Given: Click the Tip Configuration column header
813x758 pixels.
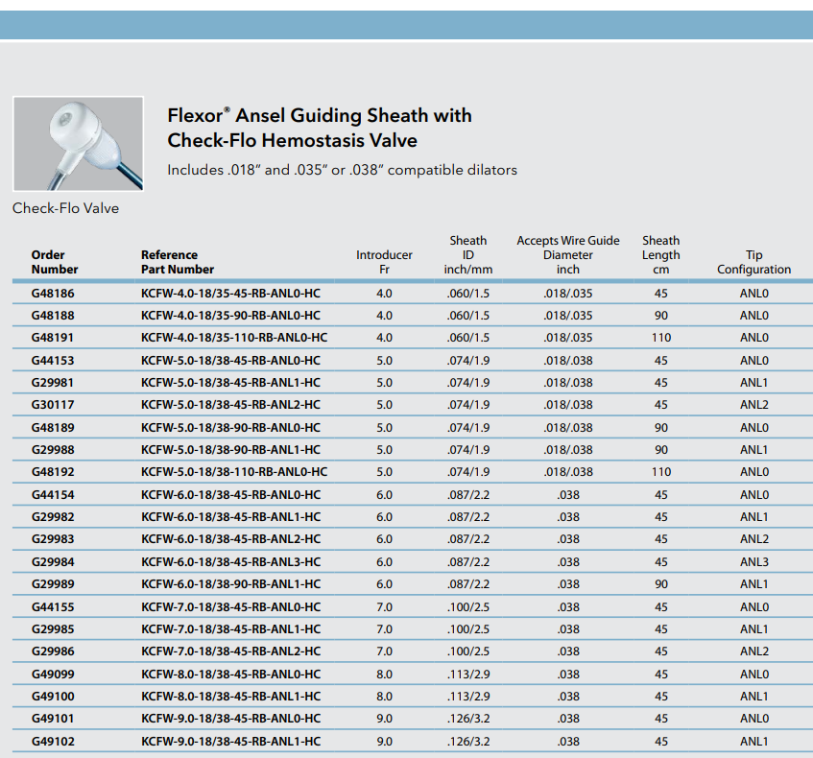Looking at the screenshot, I should click(753, 262).
